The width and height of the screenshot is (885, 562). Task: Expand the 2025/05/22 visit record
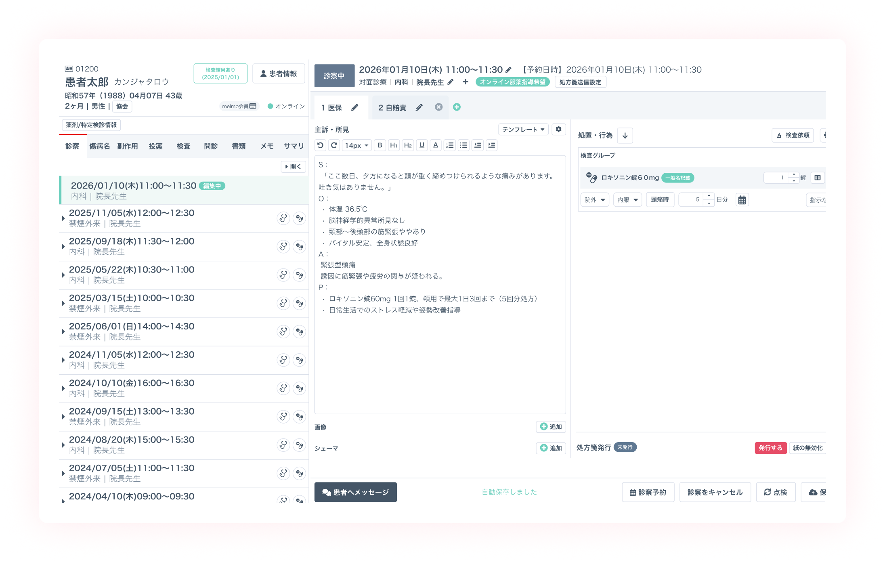pos(63,275)
